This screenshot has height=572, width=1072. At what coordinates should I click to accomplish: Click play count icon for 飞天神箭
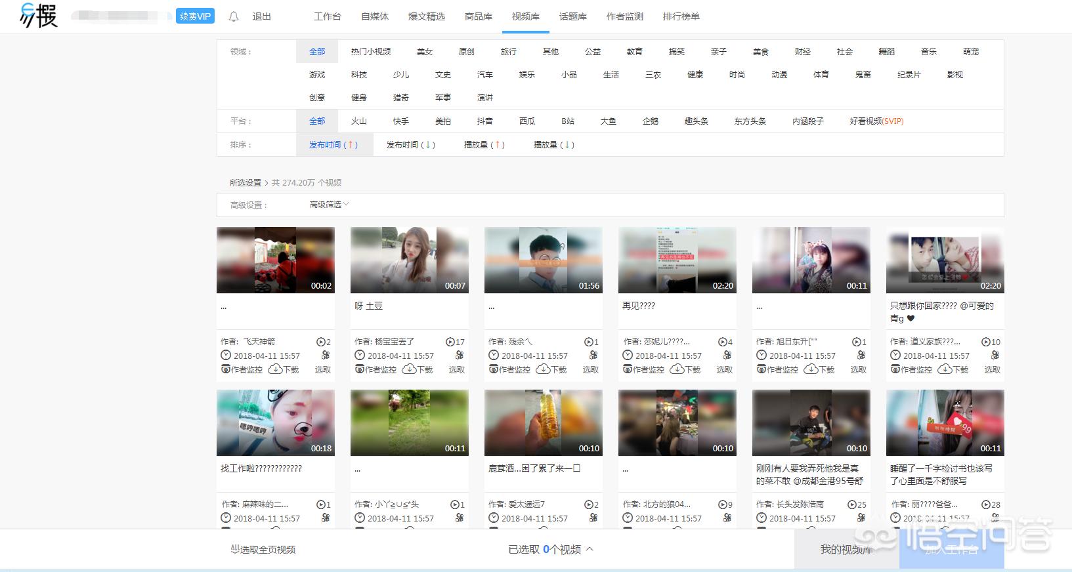(320, 342)
